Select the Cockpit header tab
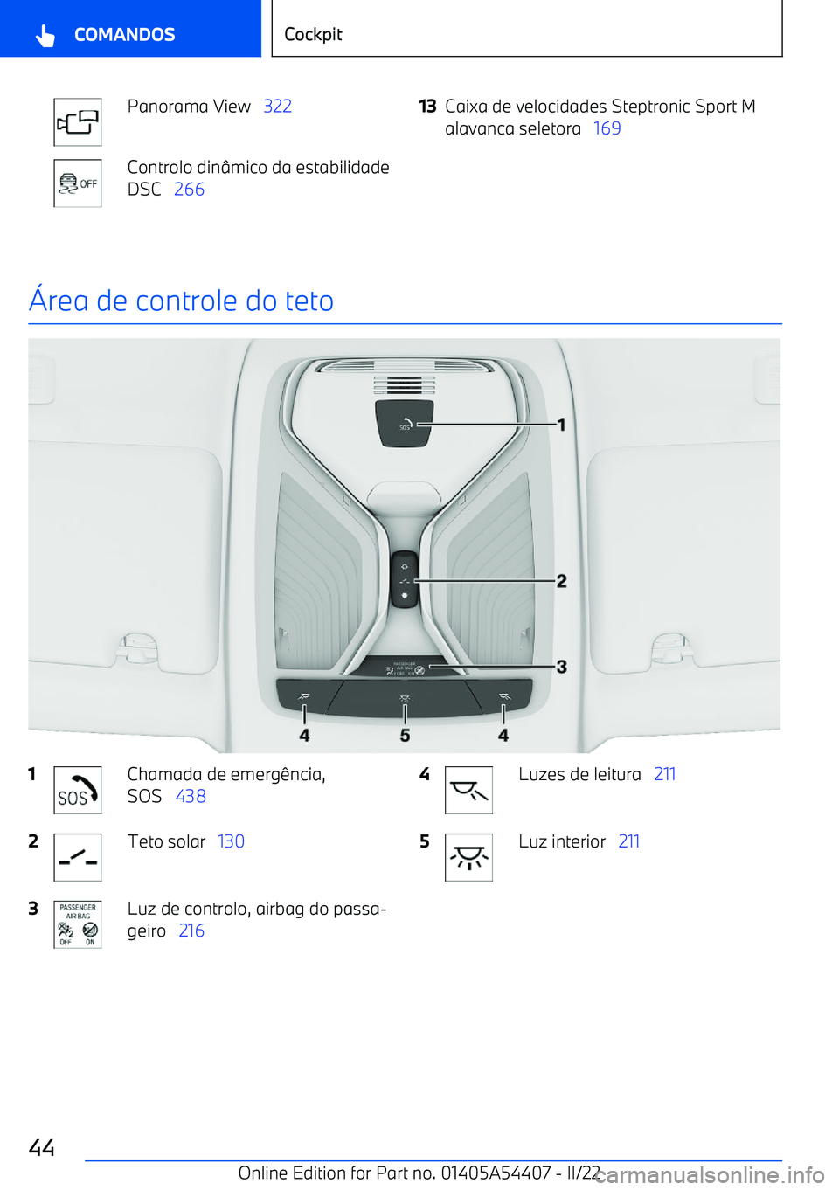 click(x=527, y=29)
